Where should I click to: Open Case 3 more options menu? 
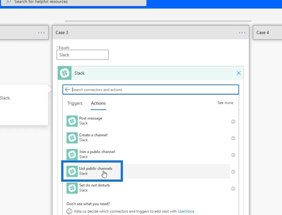click(x=242, y=33)
